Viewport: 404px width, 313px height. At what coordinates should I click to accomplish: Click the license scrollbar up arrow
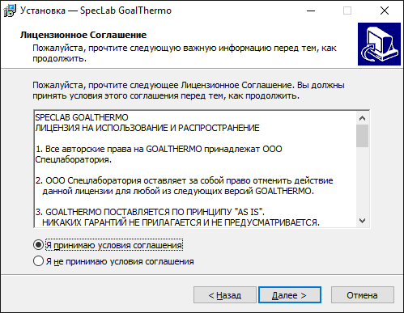point(362,118)
